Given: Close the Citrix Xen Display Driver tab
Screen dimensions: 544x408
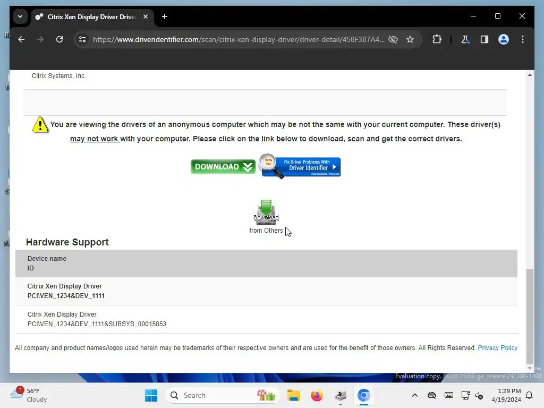Looking at the screenshot, I should pyautogui.click(x=146, y=16).
